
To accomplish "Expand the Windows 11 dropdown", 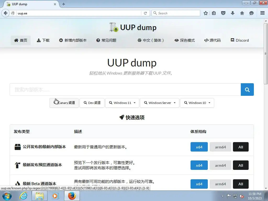I will (122, 103).
